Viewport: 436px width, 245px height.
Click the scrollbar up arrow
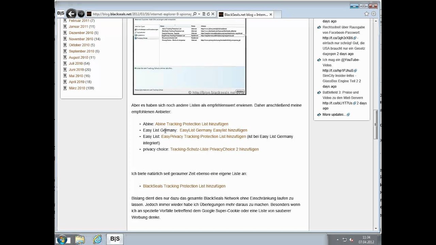(376, 21)
